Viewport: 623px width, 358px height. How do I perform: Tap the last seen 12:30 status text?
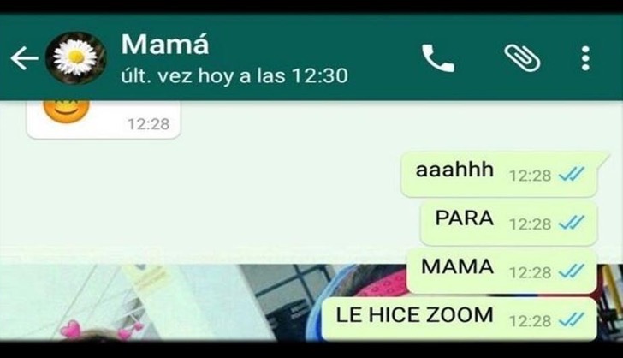pos(234,75)
